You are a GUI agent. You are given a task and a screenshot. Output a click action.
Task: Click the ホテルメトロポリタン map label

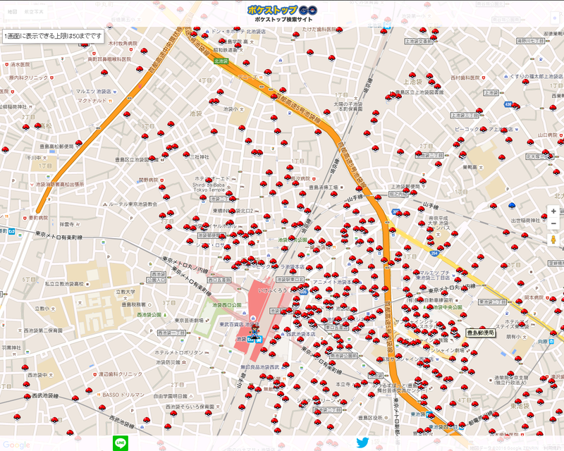tap(179, 352)
